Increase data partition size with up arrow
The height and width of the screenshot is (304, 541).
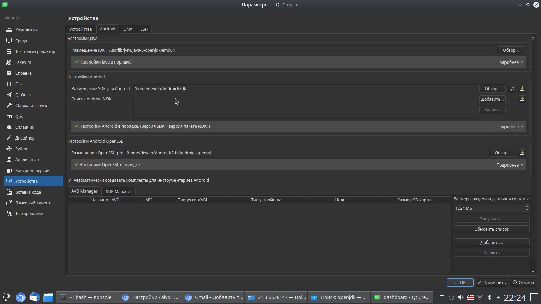tap(527, 206)
